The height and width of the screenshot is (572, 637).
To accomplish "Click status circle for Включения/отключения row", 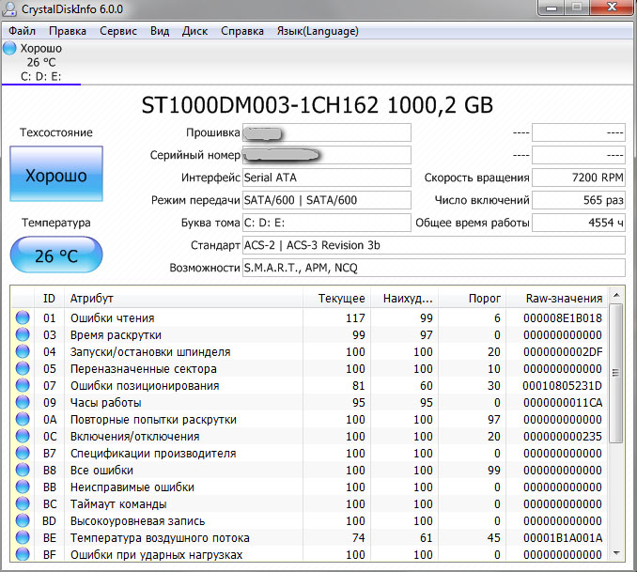I will coord(23,436).
